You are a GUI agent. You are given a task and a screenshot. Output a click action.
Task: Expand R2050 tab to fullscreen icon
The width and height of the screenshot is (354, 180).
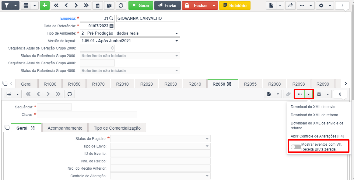click(229, 84)
